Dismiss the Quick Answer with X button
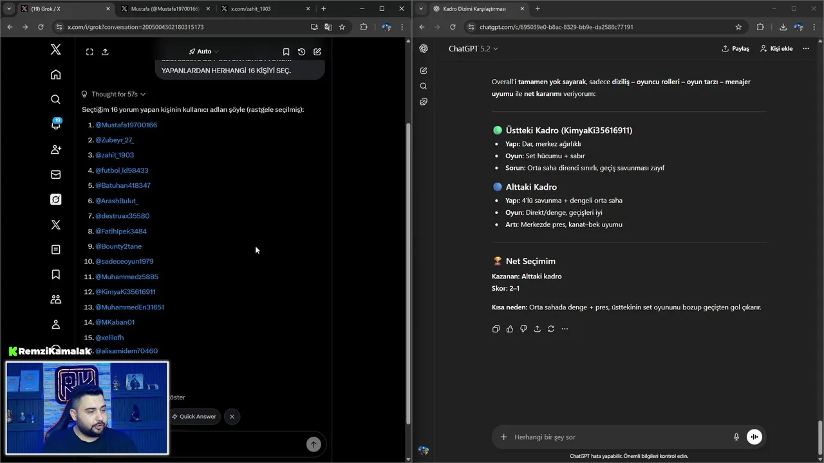 (x=232, y=417)
